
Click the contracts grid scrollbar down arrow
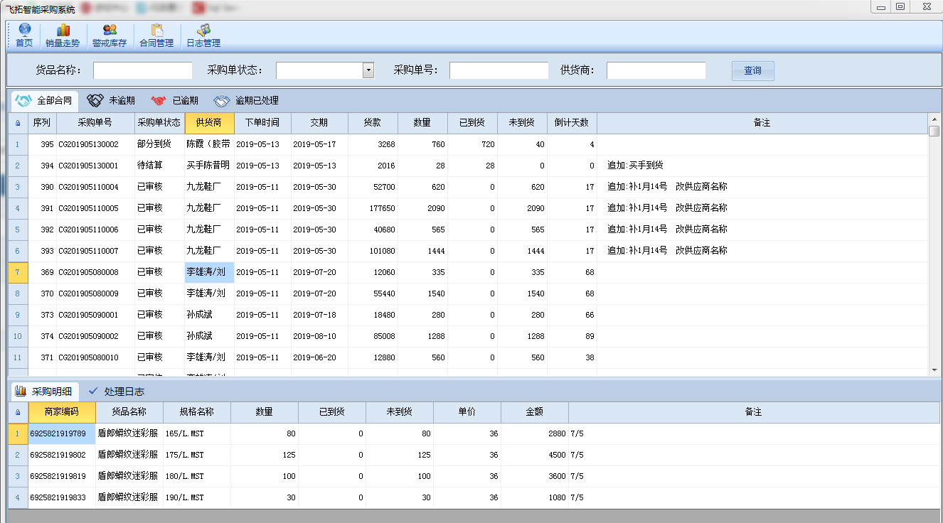tap(934, 370)
